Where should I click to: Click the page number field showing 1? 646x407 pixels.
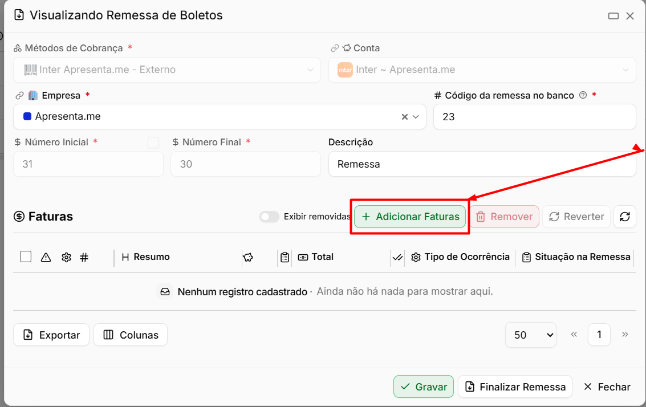point(599,335)
